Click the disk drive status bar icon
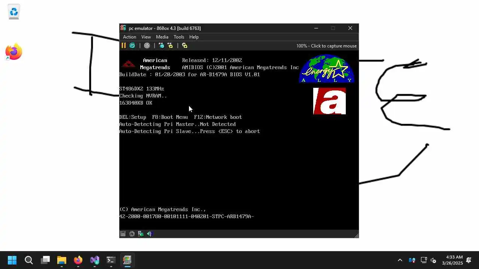The height and width of the screenshot is (269, 479). (x=123, y=234)
